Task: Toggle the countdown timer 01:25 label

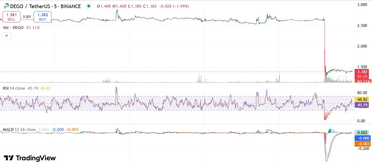Action: (363, 76)
